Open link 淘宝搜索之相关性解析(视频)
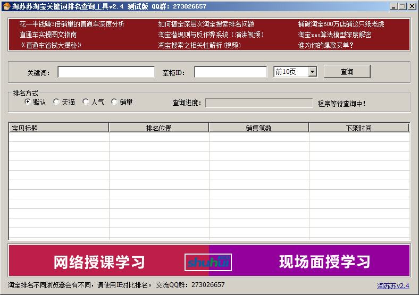Viewport: 419px width, 295px height. click(x=199, y=45)
